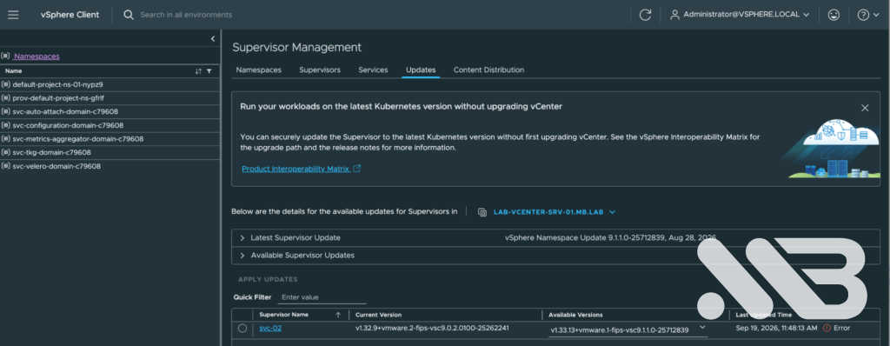Close the Kubernetes version info banner
Image resolution: width=890 pixels, height=346 pixels.
[865, 108]
